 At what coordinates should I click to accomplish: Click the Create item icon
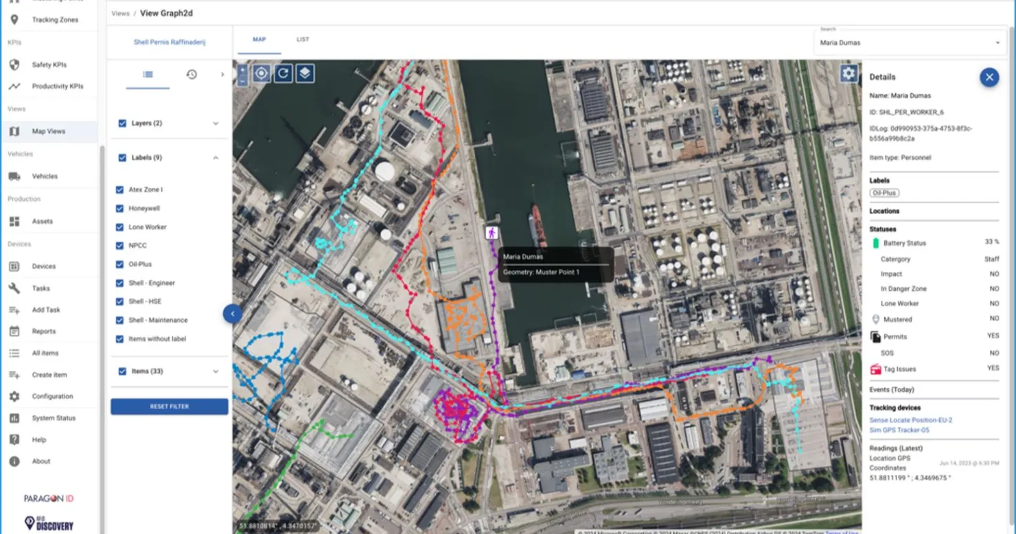click(14, 375)
